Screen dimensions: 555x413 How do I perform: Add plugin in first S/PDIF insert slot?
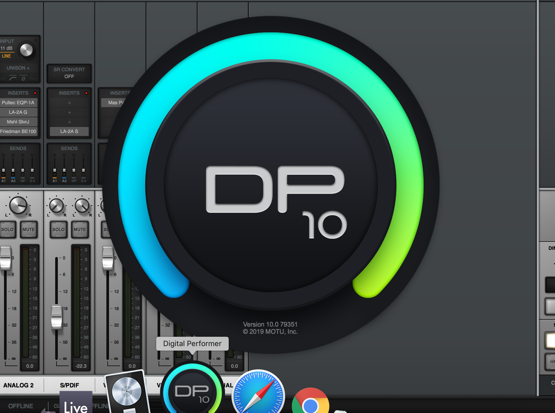pos(69,103)
